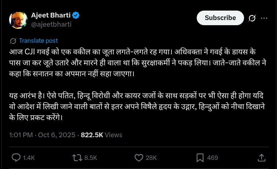The image size is (277, 169).
Task: Open Grok actions icon beside Subscribe
Action: (x=252, y=18)
